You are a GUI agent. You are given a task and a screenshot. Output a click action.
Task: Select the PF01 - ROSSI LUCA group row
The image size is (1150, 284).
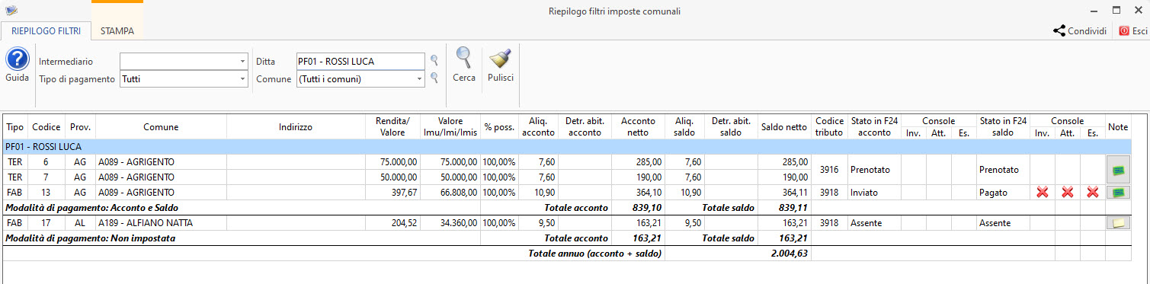567,146
